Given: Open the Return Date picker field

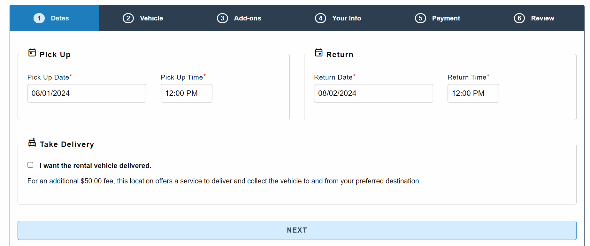Looking at the screenshot, I should (373, 93).
